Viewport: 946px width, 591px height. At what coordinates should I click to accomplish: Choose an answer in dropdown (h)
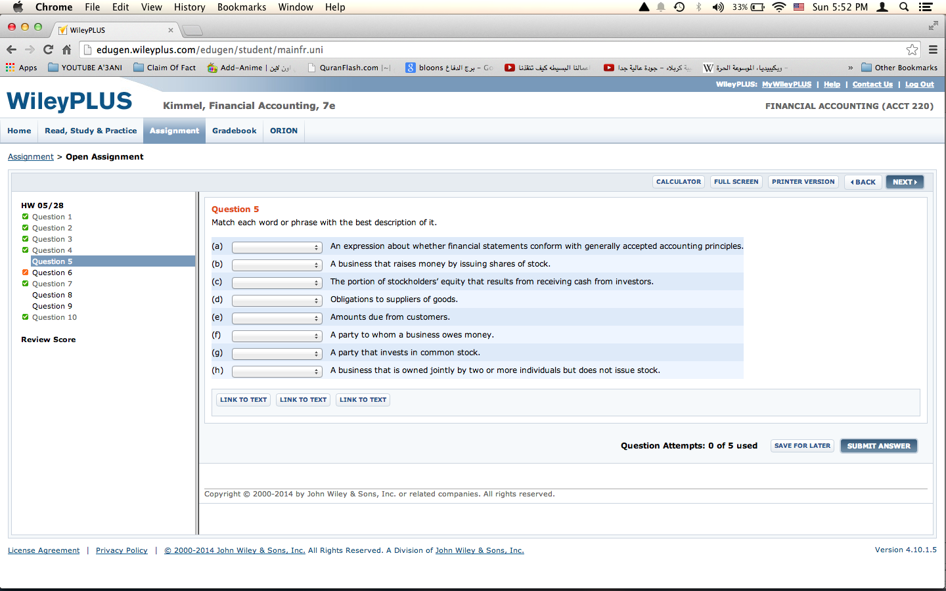click(277, 372)
